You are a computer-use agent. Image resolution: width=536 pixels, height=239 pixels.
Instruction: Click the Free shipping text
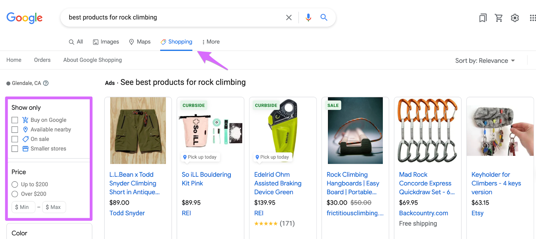point(418,224)
